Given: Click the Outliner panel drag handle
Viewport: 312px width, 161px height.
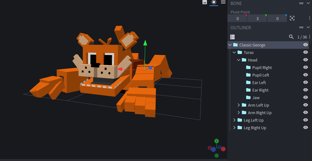Looking at the screenshot, I should tap(301, 27).
